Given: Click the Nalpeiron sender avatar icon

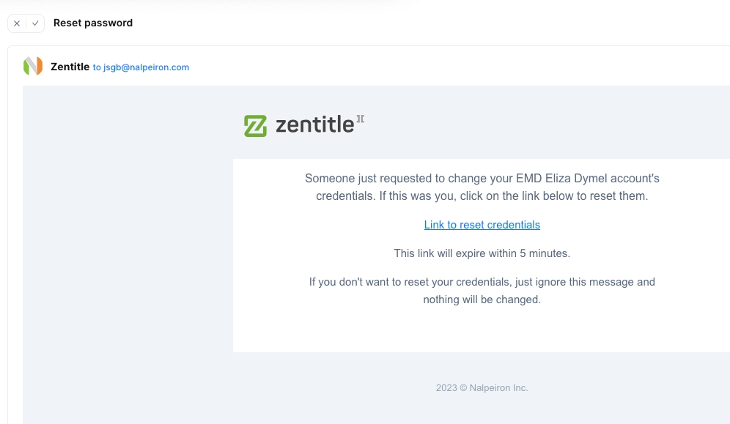Looking at the screenshot, I should [33, 67].
